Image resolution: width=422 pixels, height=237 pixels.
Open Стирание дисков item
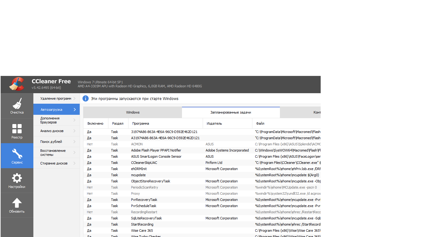[x=57, y=163]
